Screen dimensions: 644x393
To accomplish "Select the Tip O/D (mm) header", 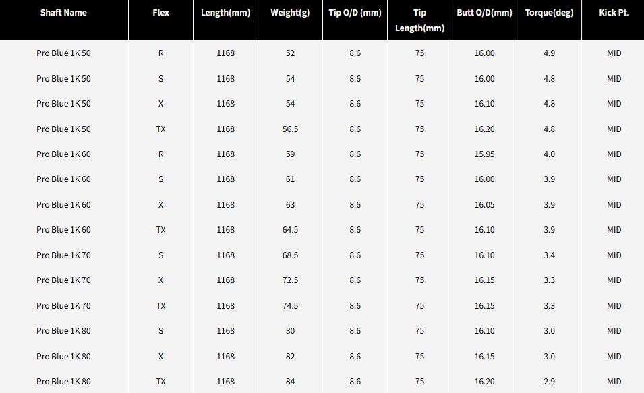I will [355, 13].
